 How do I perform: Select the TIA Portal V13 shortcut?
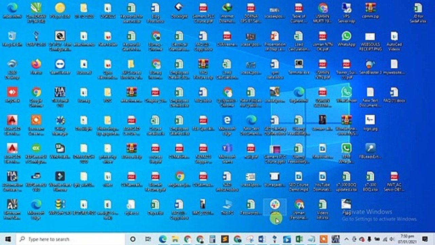60,97
